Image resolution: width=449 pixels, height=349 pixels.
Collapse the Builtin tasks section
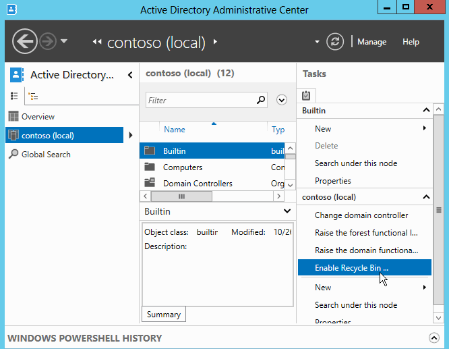point(426,110)
